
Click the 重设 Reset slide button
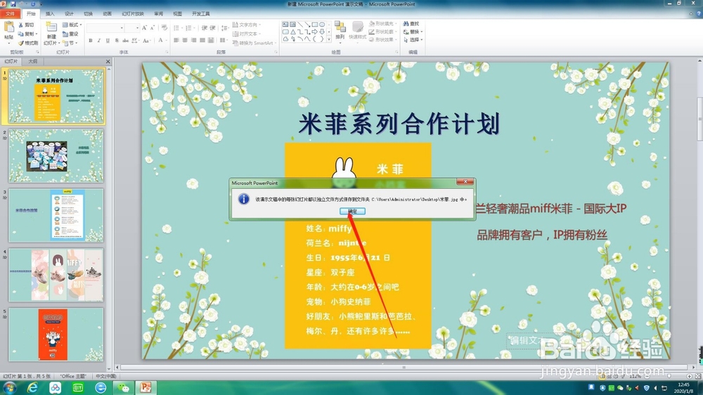coord(70,34)
